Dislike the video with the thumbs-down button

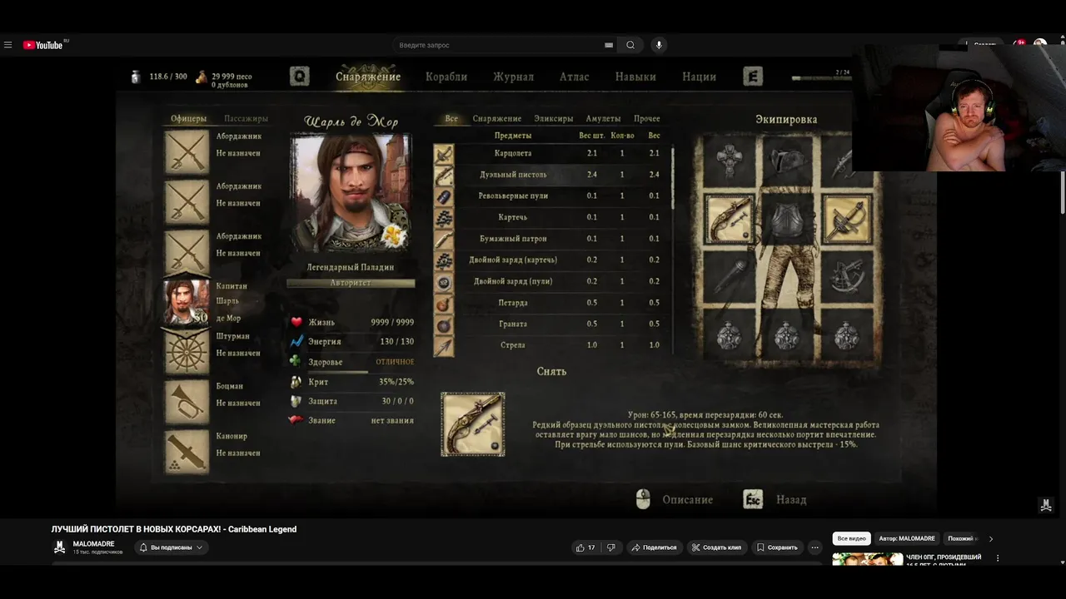[x=610, y=547]
